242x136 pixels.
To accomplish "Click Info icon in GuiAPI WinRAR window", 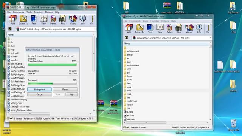I will point(82,20).
